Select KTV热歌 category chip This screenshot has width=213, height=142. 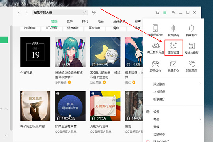point(52,28)
